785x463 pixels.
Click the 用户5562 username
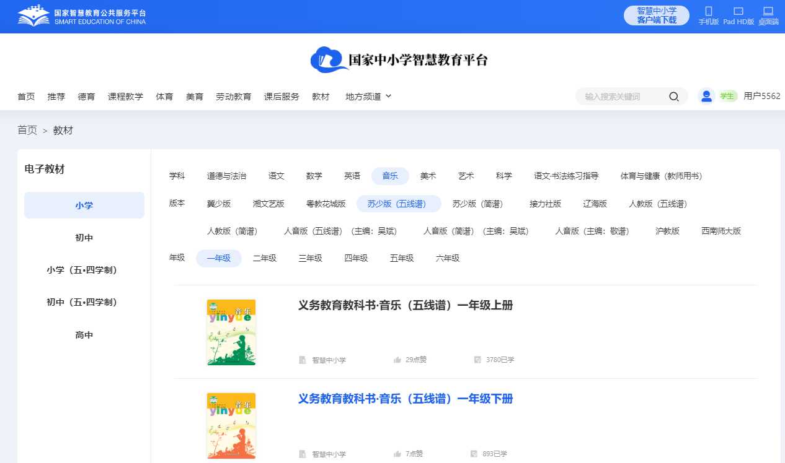762,96
